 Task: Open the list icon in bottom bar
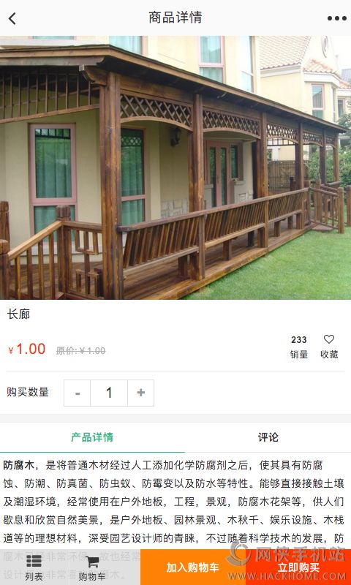coord(34,561)
